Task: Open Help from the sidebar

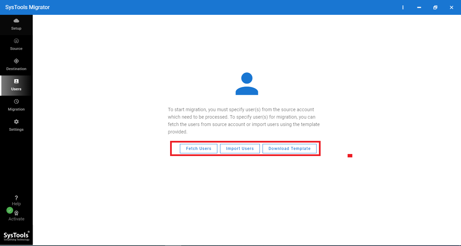Action: (16, 201)
